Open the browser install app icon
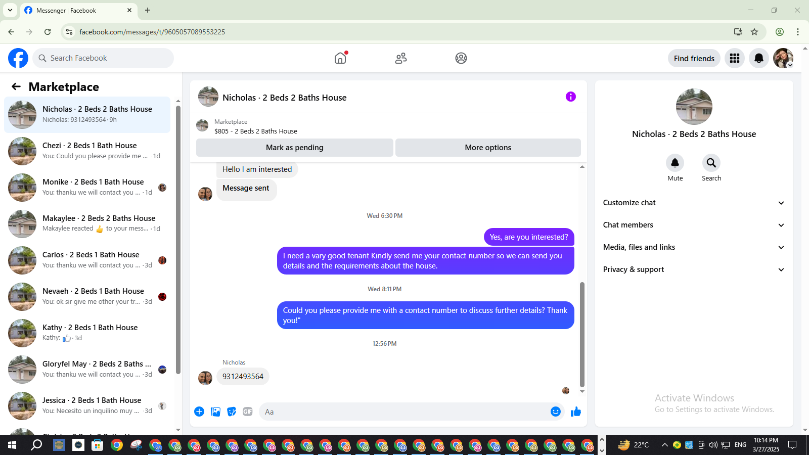Screen dimensions: 809x455 click(738, 32)
